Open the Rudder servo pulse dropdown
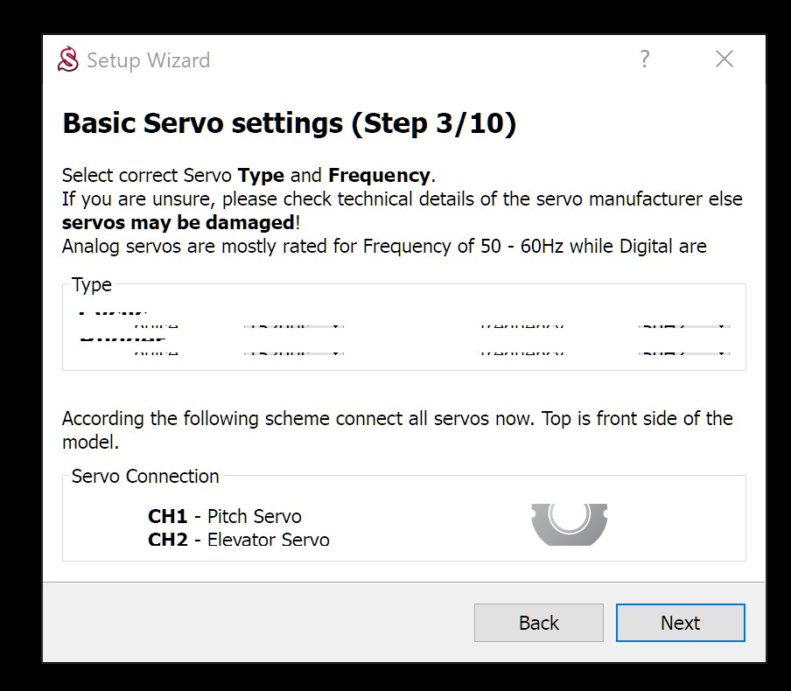The width and height of the screenshot is (791, 691). point(293,352)
